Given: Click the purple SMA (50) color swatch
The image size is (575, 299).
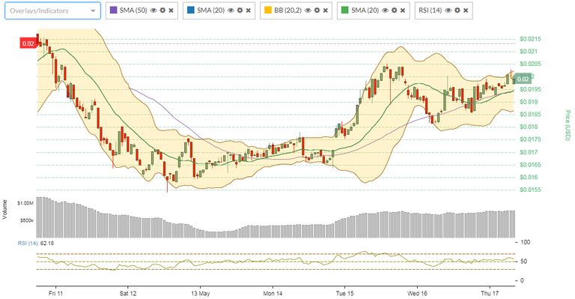Looking at the screenshot, I should click(113, 10).
